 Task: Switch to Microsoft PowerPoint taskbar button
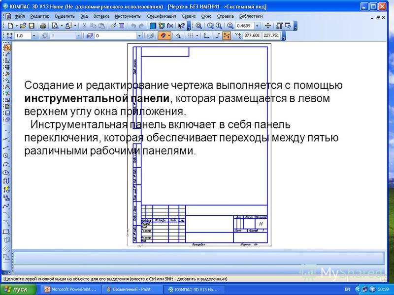click(x=71, y=289)
